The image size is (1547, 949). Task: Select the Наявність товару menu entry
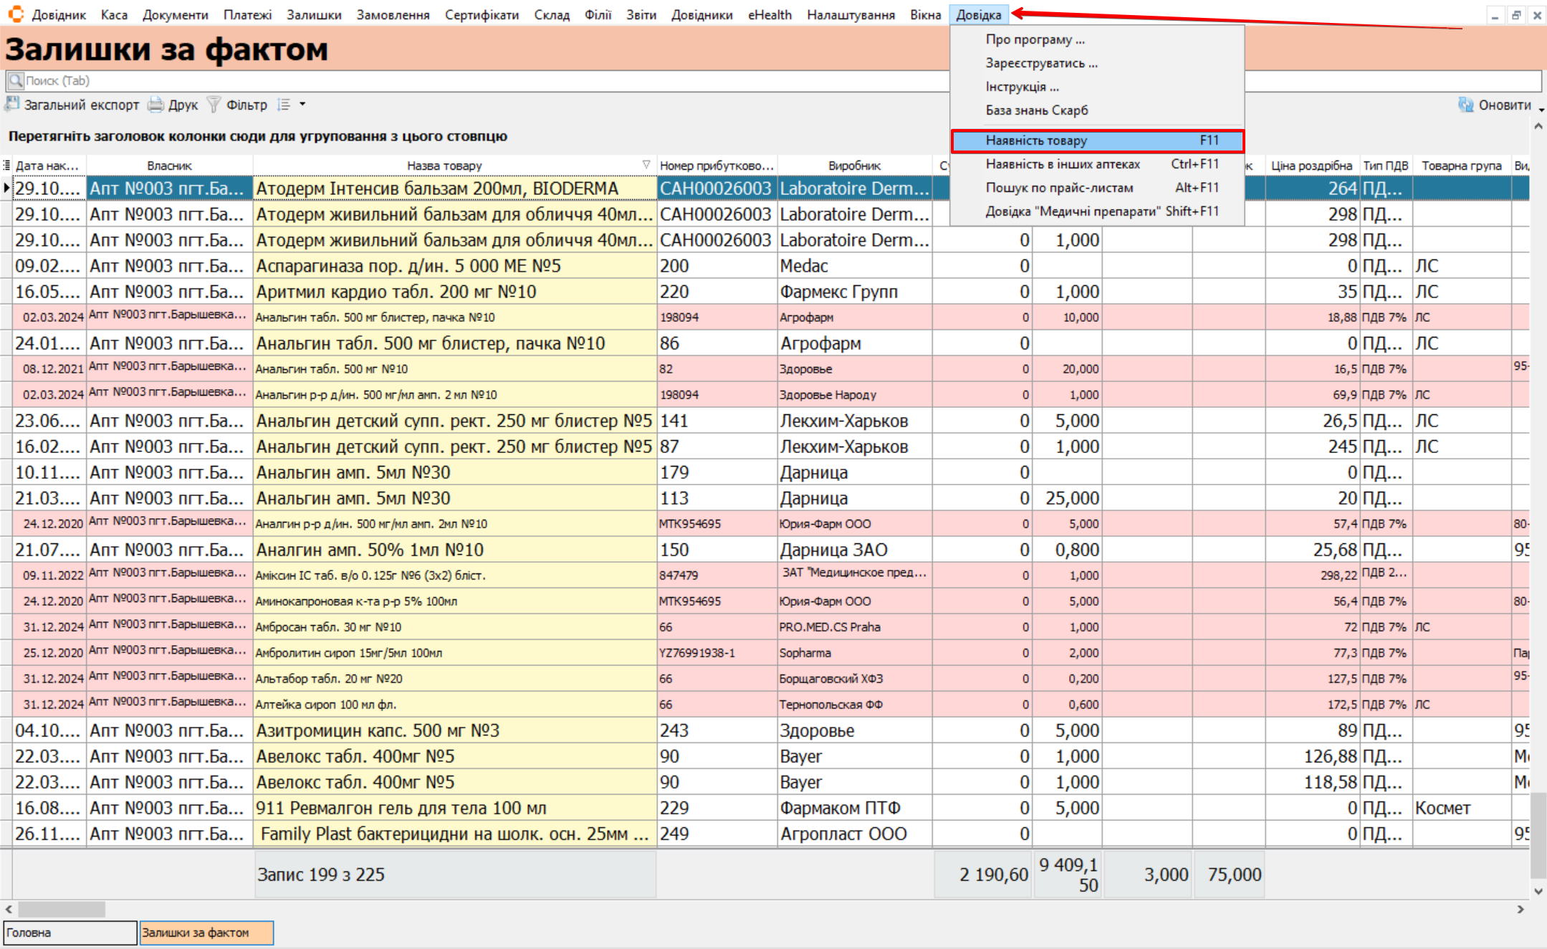1096,140
